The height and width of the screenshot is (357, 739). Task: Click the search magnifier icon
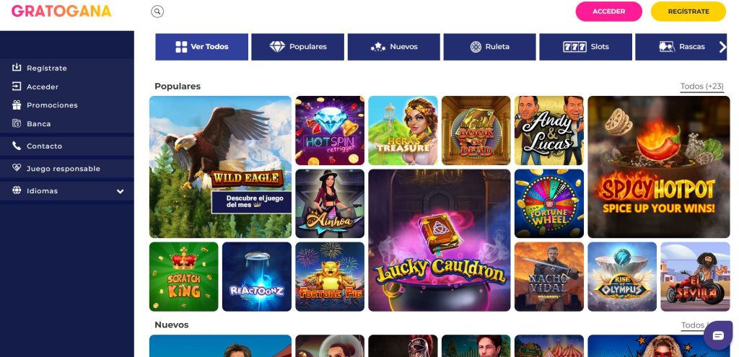click(x=157, y=12)
